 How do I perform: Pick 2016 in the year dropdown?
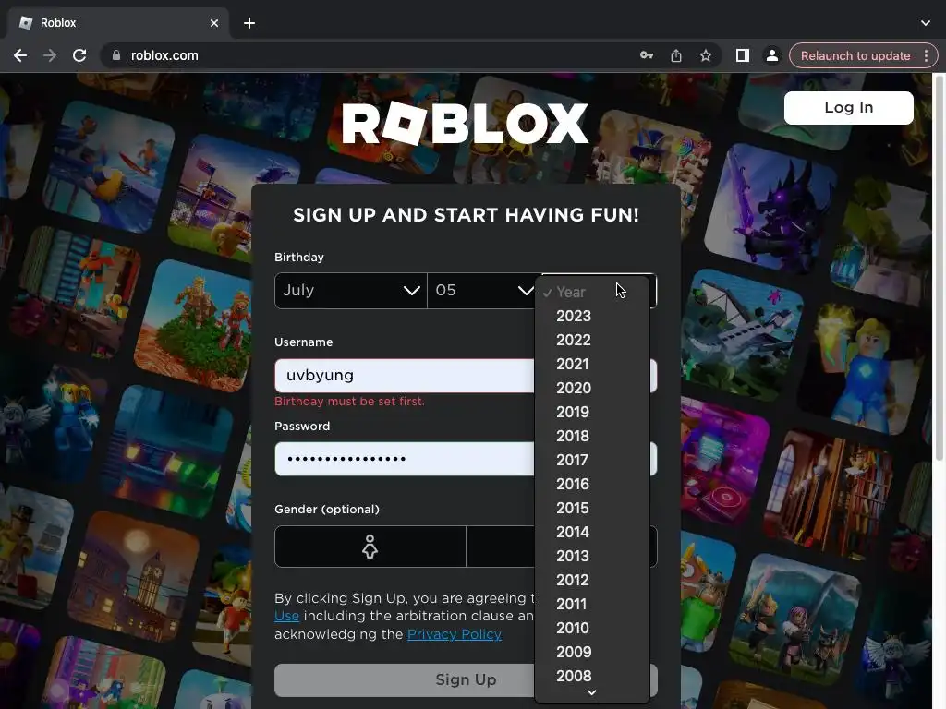(x=592, y=484)
